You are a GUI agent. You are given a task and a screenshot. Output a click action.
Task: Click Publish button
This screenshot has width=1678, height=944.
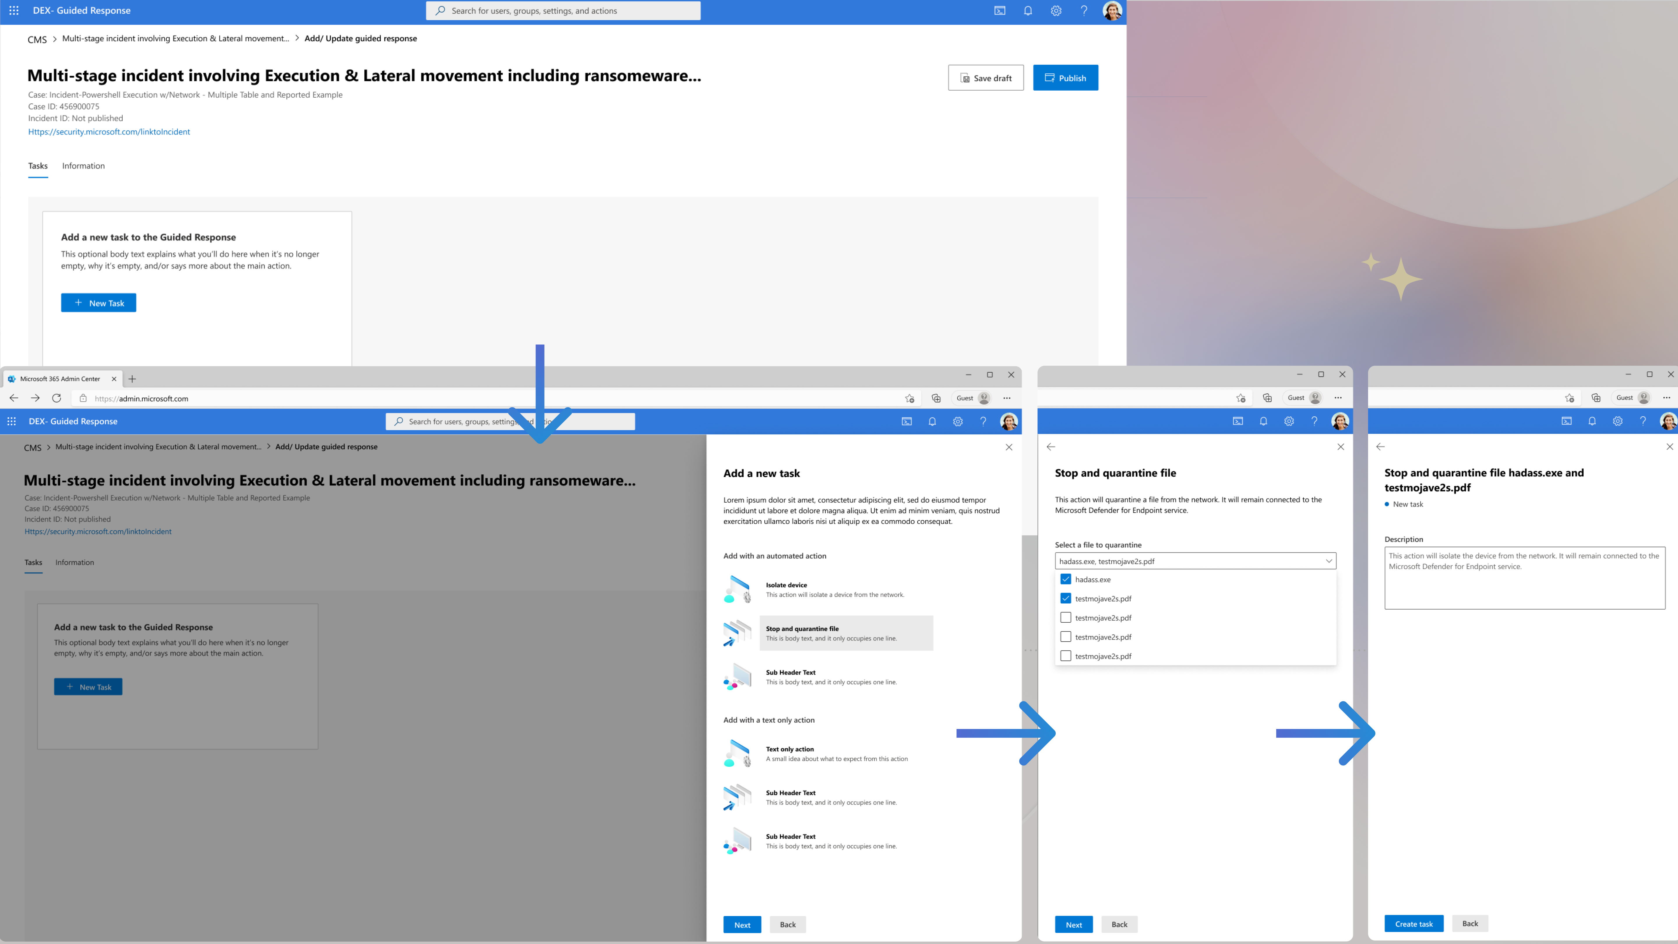point(1065,78)
